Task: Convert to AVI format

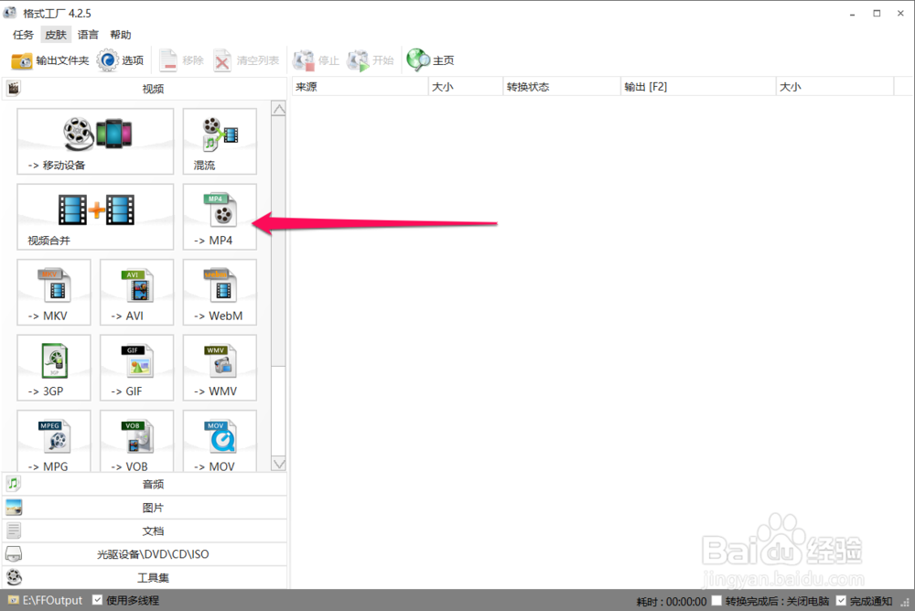Action: point(137,292)
